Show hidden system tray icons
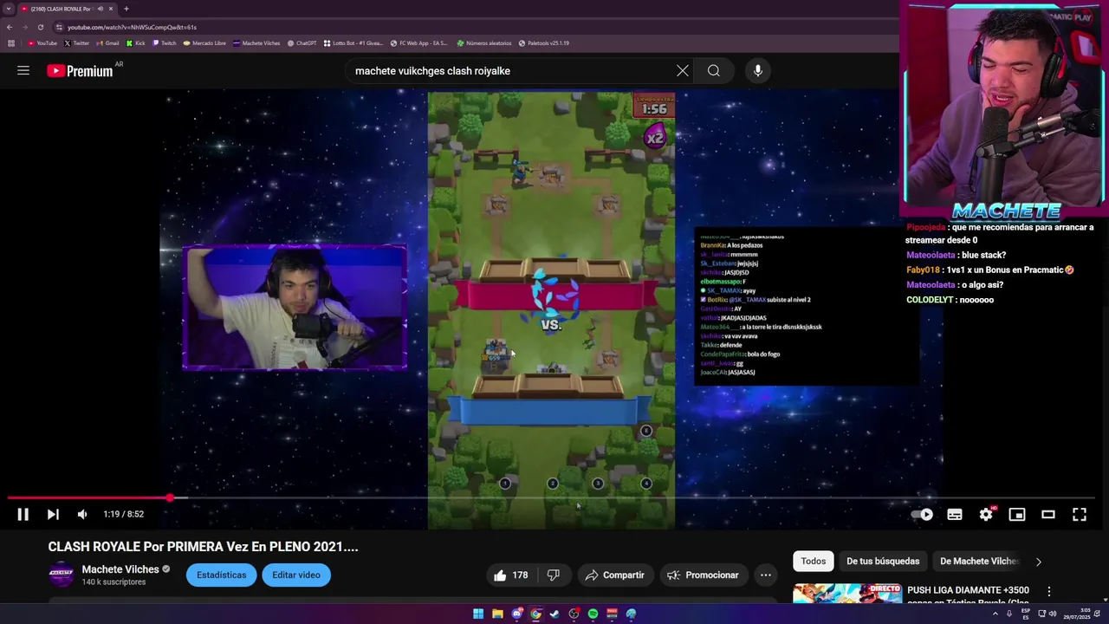Viewport: 1109px width, 624px height. (995, 614)
